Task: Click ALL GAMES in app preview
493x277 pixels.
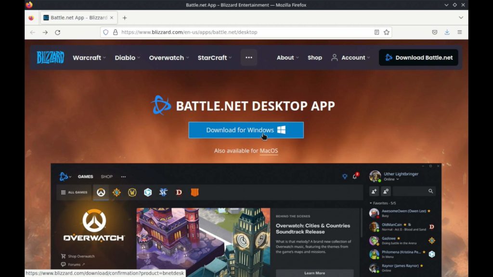Action: (x=74, y=192)
